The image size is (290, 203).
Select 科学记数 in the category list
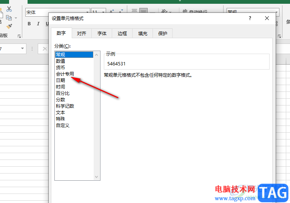(x=74, y=106)
